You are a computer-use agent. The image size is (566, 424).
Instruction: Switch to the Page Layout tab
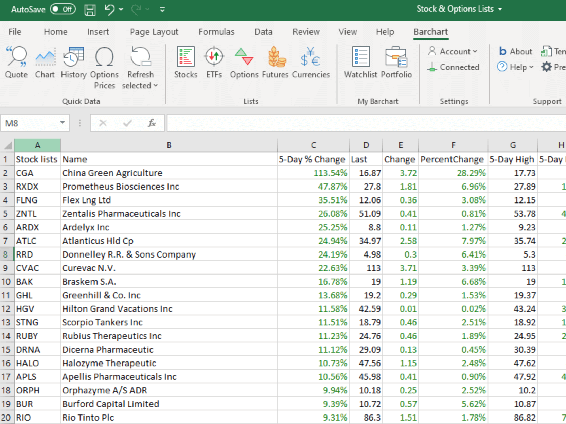pos(154,32)
